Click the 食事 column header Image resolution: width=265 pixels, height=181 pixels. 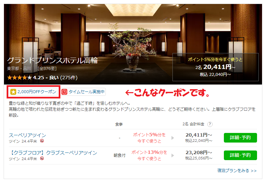[x=119, y=124]
